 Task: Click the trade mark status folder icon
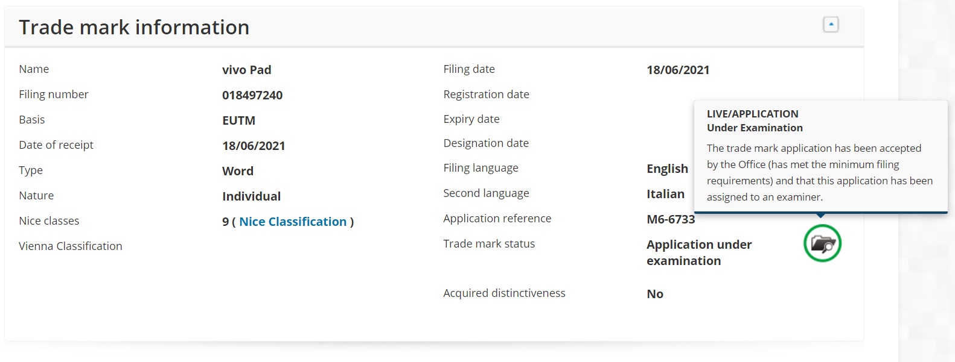click(x=822, y=243)
